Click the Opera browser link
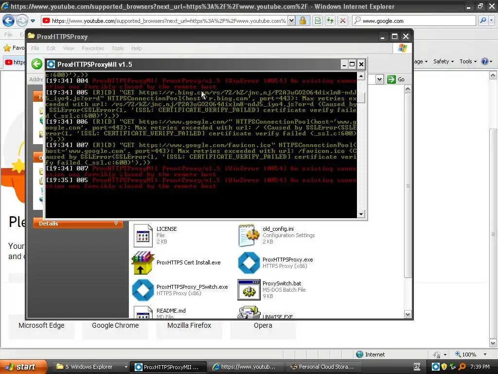This screenshot has width=498, height=374. pyautogui.click(x=263, y=325)
